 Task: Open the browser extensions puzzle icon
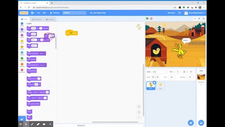pyautogui.click(x=196, y=7)
